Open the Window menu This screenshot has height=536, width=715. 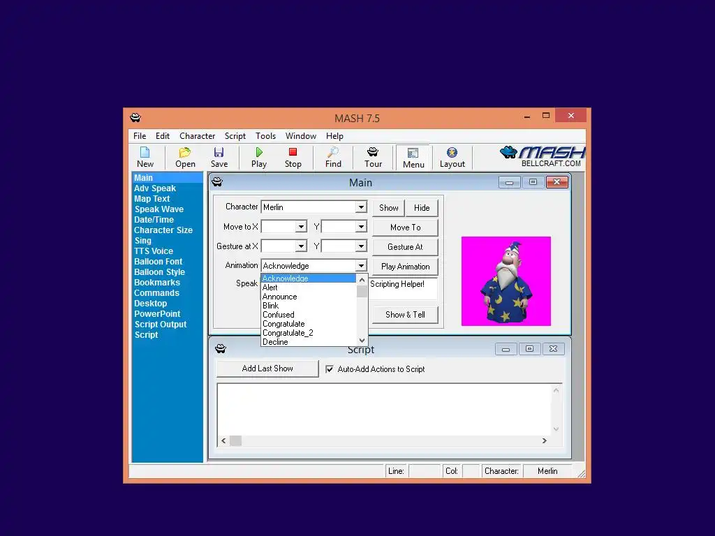tap(300, 136)
